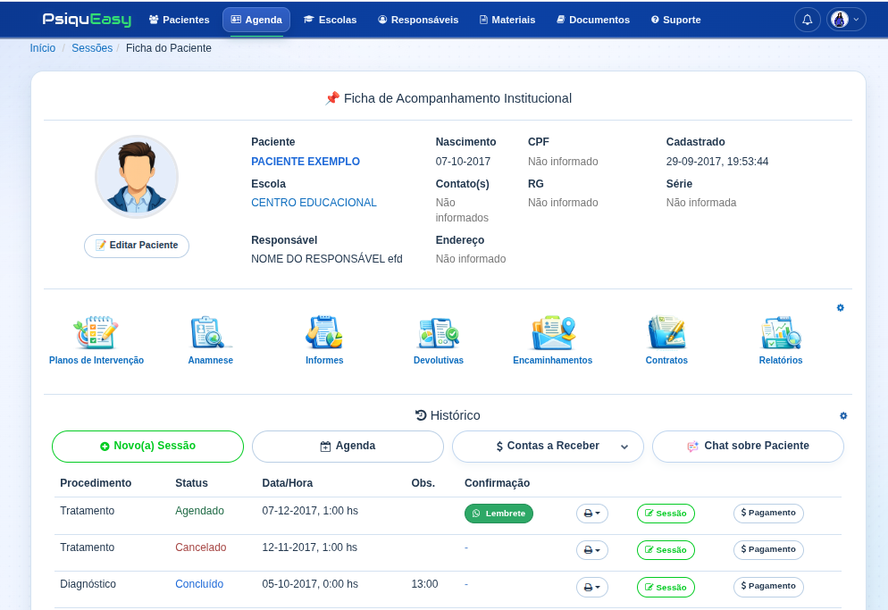The height and width of the screenshot is (610, 888).
Task: Click the Concluído status text
Action: click(x=199, y=584)
